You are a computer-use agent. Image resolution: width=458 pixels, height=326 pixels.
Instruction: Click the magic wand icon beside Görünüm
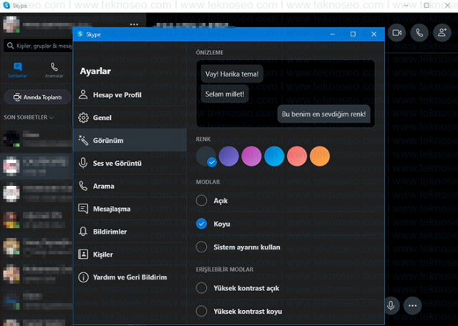(x=83, y=140)
